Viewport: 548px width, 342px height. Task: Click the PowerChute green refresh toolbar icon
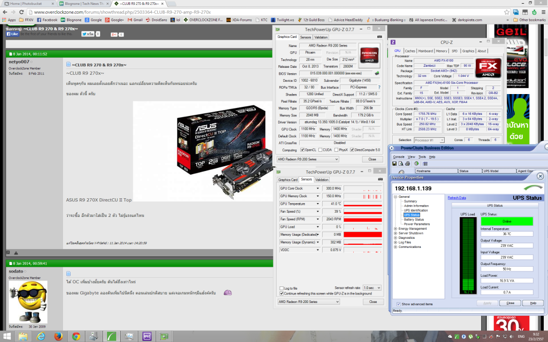416,164
